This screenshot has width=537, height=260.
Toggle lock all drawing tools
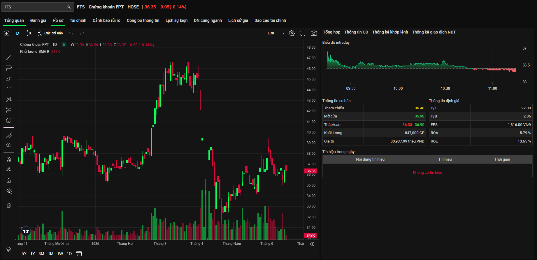click(x=9, y=180)
